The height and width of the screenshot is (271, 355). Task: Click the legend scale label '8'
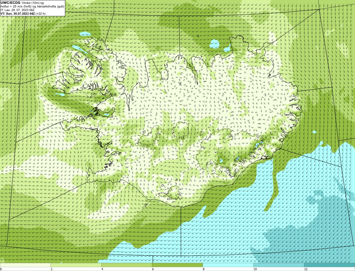click(x=204, y=269)
